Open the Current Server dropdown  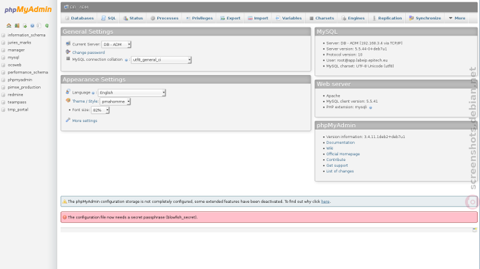(116, 44)
